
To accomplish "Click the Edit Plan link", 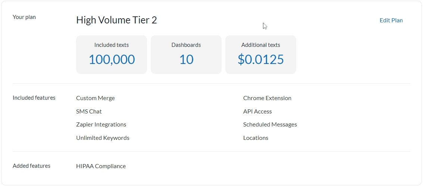I will tap(391, 20).
